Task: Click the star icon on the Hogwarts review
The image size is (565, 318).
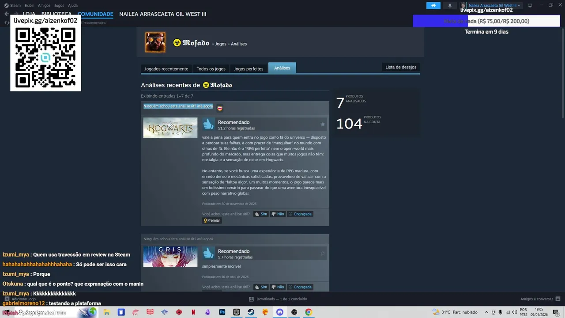Action: [323, 124]
